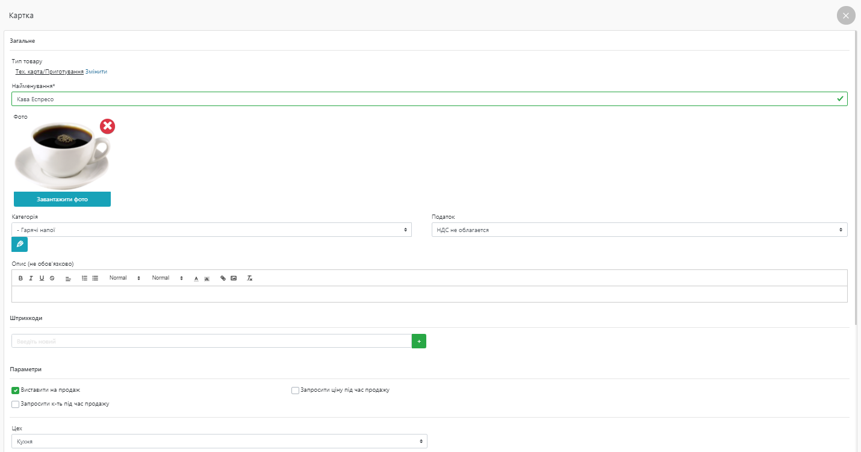Click the "Змінити" product type link
861x452 pixels.
(x=96, y=72)
